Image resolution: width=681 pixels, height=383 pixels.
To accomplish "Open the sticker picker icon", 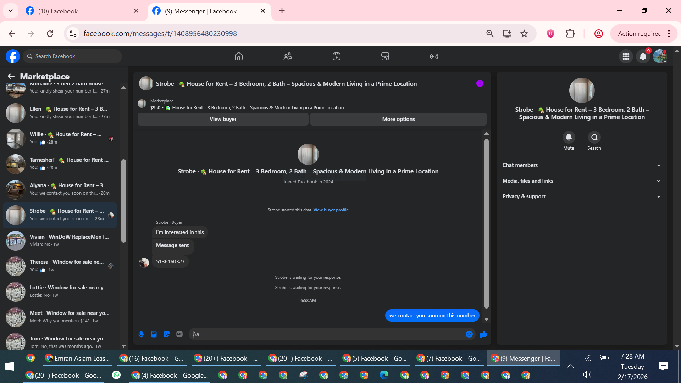I will click(x=167, y=334).
